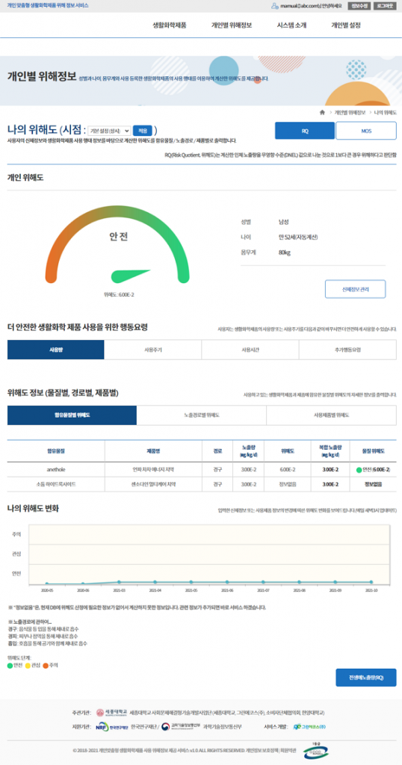The height and width of the screenshot is (765, 402).
Task: Open the 개인별 설정 menu
Action: (x=346, y=25)
